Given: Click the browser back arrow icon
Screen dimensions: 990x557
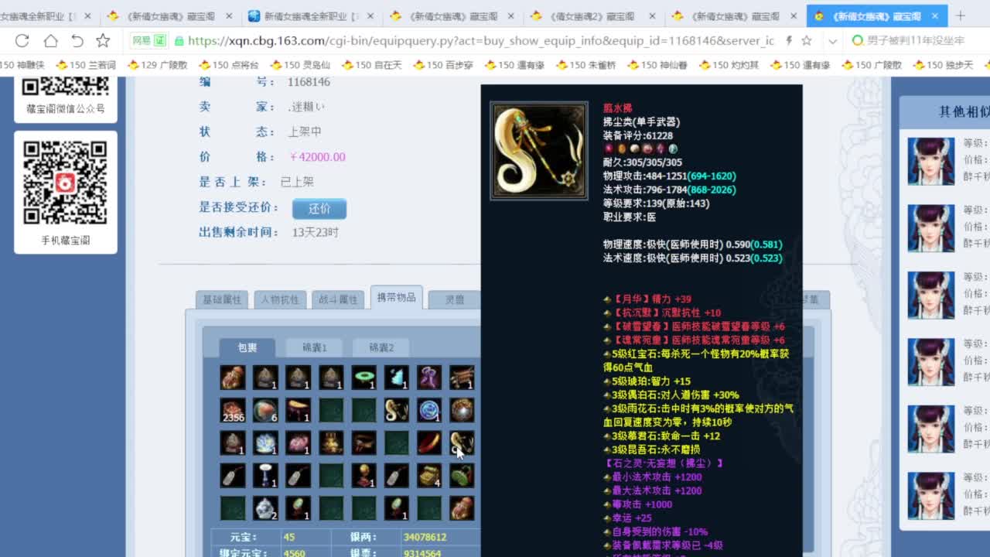Looking at the screenshot, I should (77, 40).
